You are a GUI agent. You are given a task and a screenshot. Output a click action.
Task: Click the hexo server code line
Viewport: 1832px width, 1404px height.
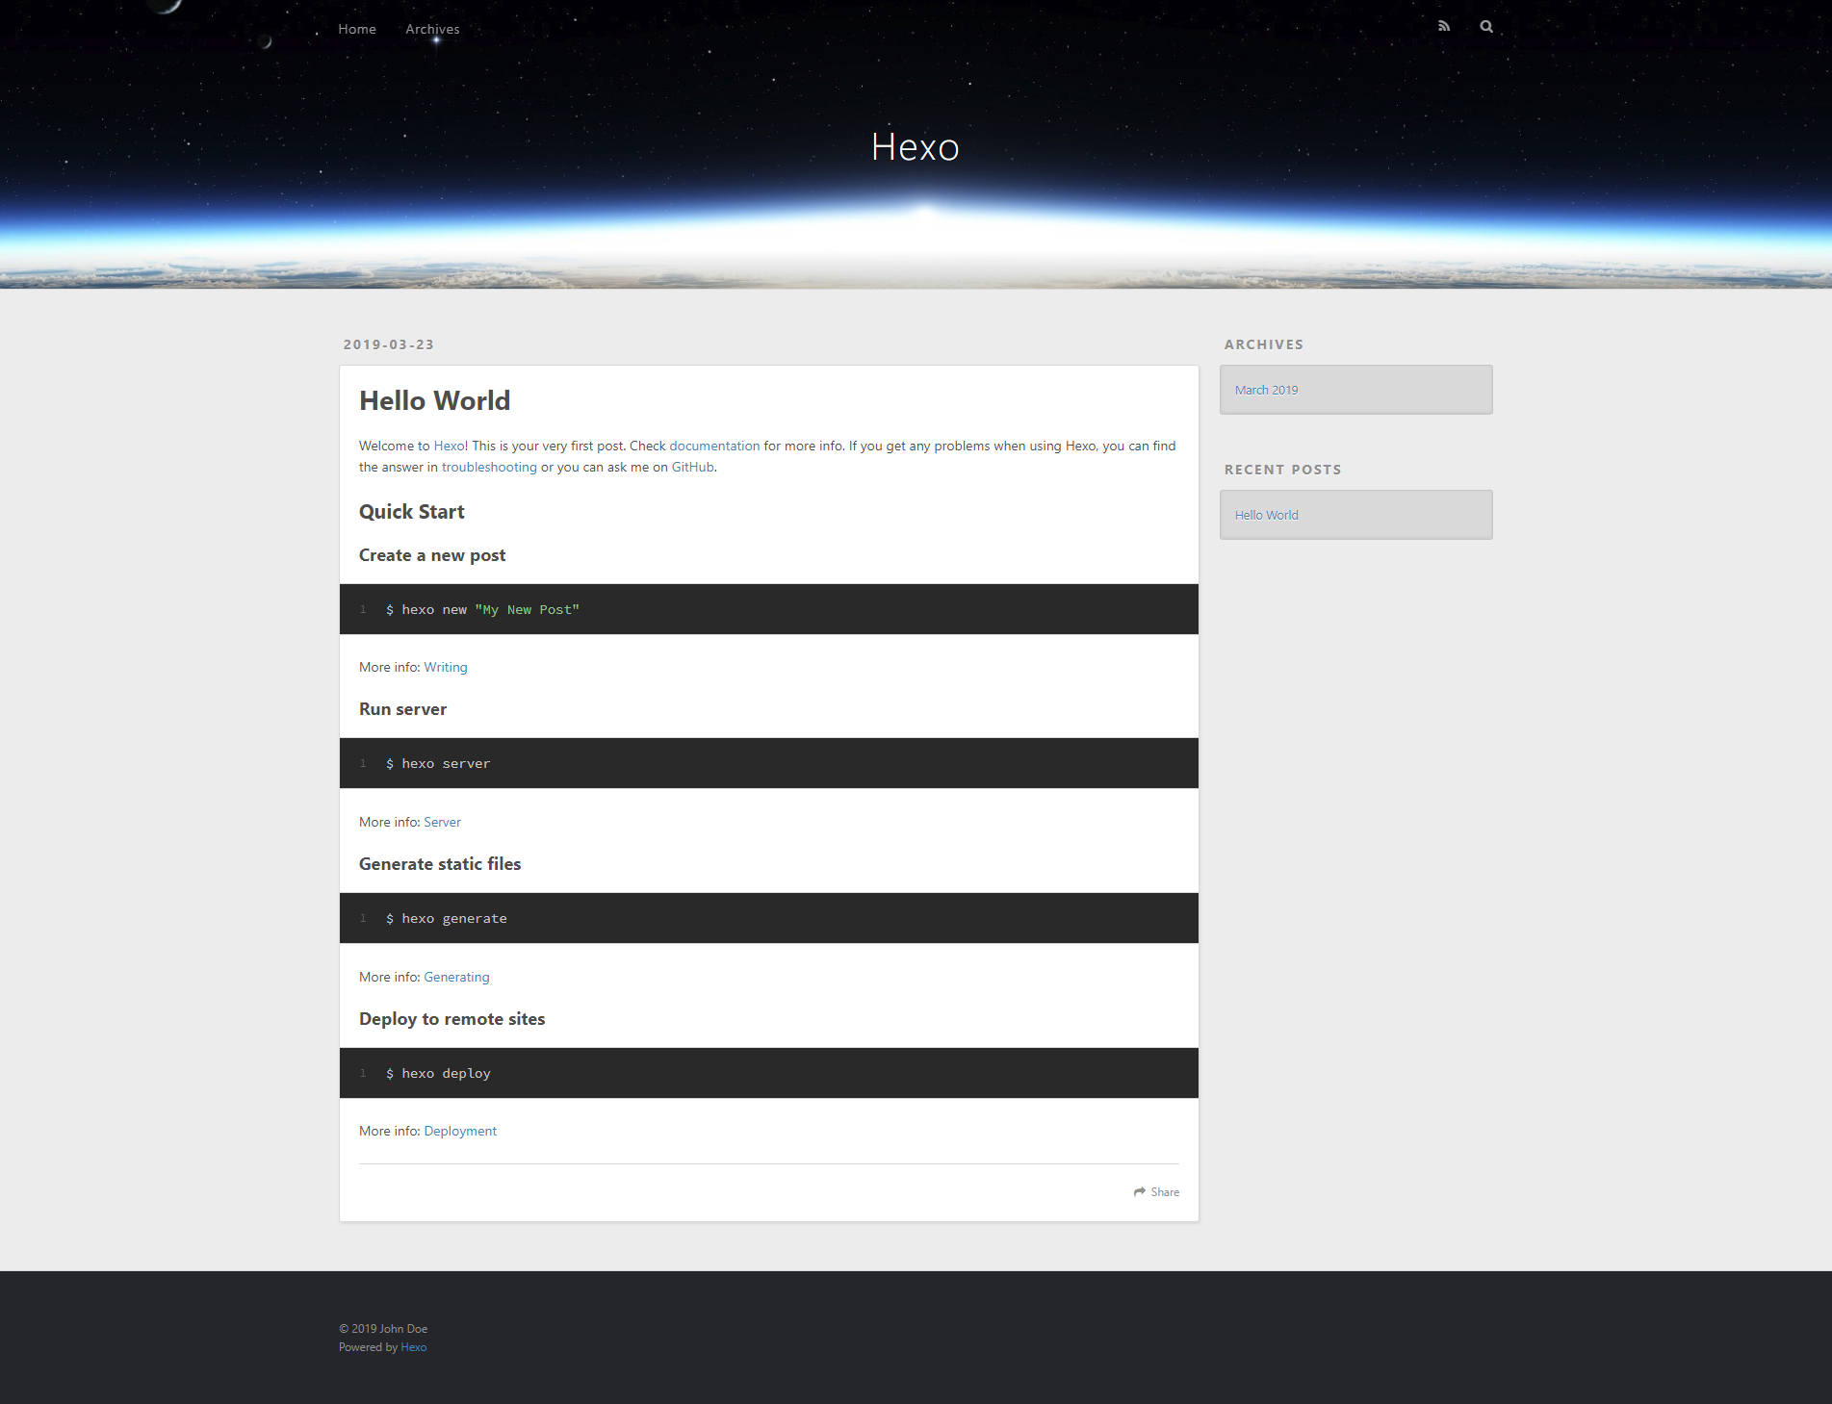pos(438,763)
